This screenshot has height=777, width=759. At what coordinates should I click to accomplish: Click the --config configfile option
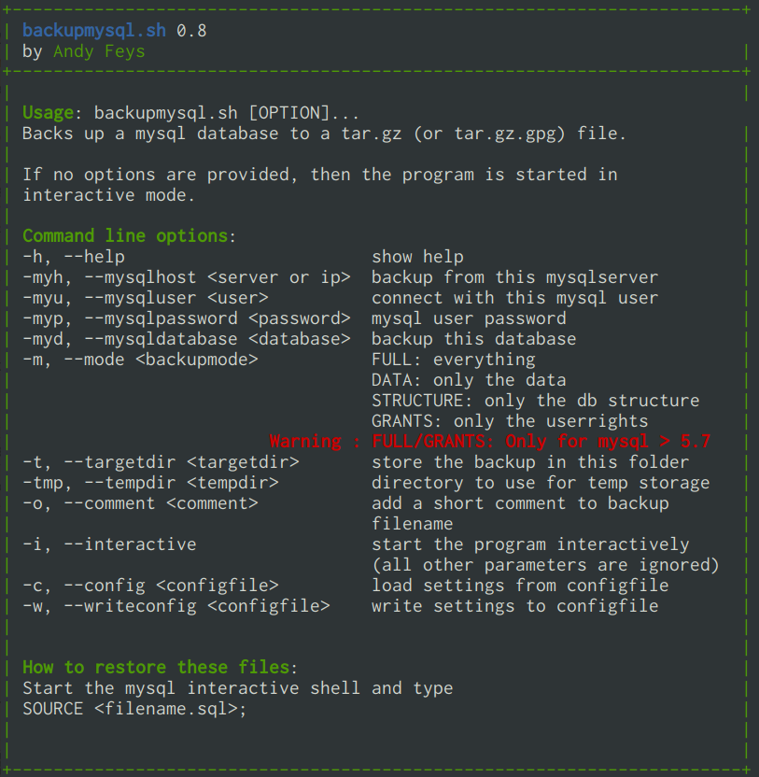(150, 586)
